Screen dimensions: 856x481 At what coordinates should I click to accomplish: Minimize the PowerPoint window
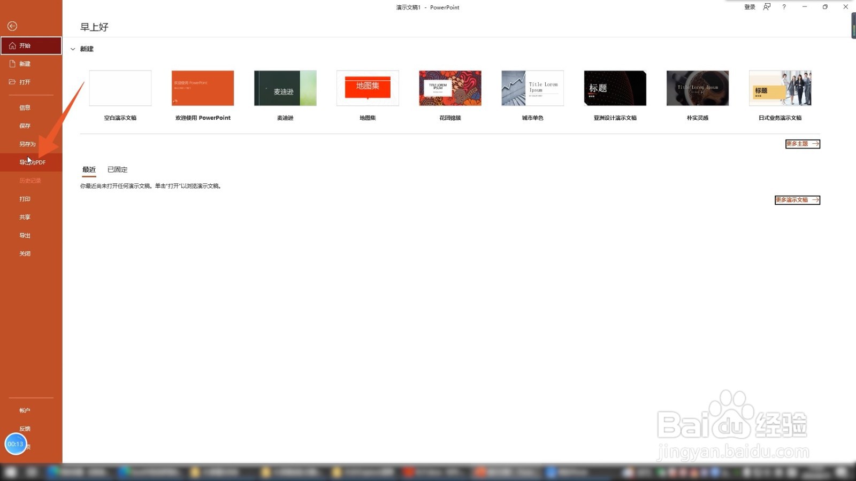tap(805, 7)
